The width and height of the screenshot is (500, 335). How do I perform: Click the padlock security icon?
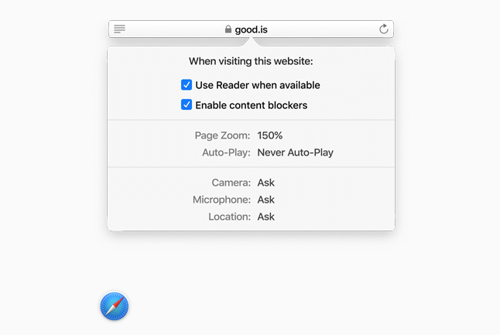(228, 29)
